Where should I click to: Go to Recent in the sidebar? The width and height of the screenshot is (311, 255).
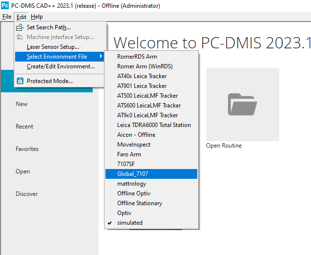(24, 127)
